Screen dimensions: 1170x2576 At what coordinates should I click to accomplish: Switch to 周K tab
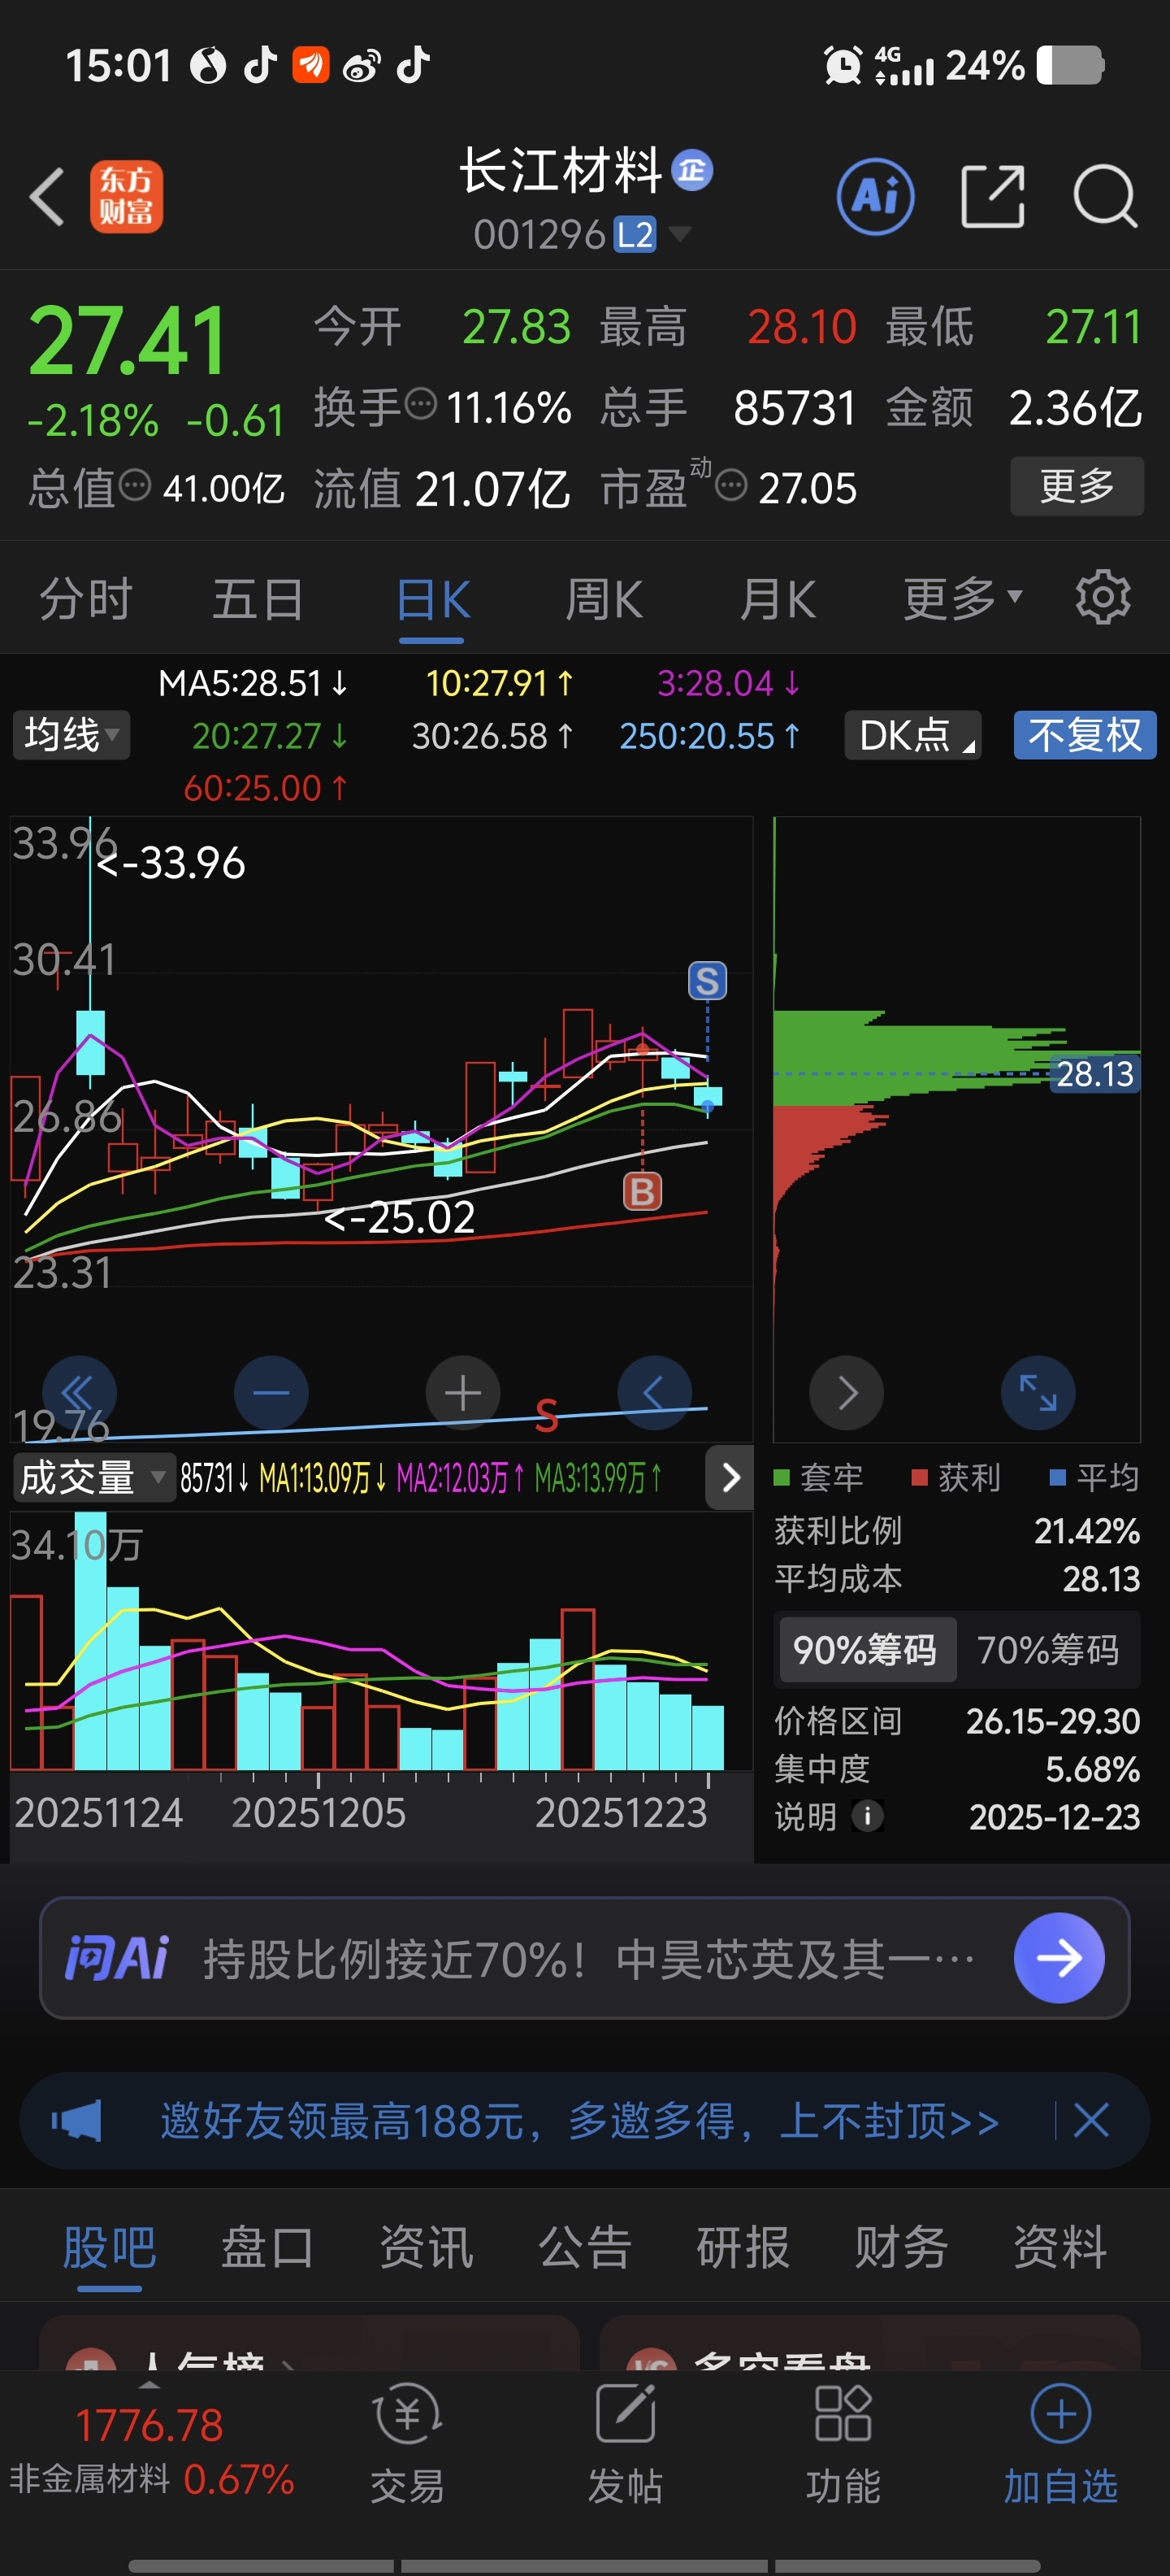[604, 598]
